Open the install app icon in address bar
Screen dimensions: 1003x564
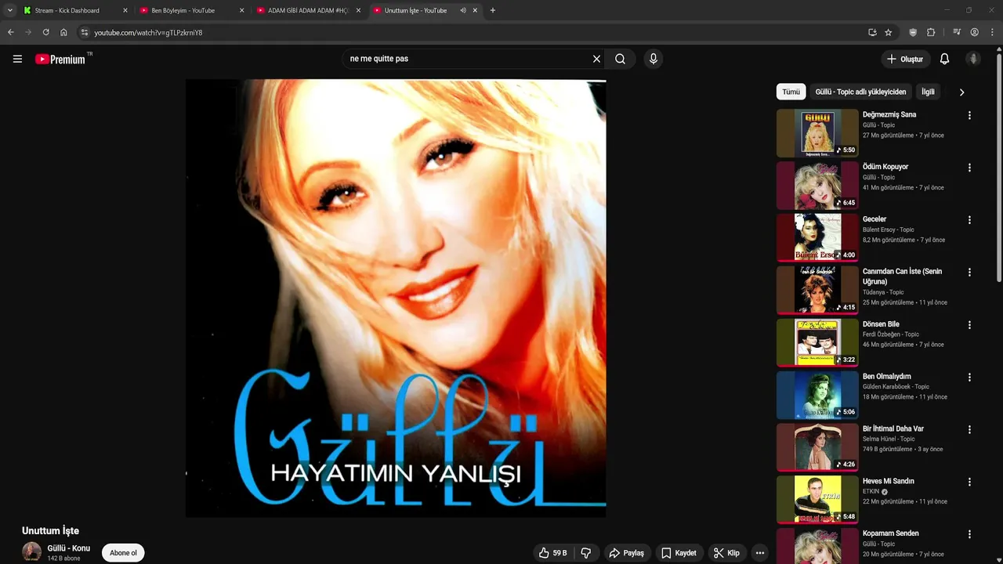[x=872, y=32]
